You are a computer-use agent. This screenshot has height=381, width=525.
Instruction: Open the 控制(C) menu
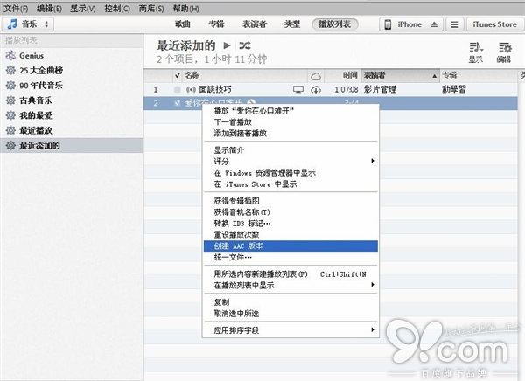[117, 9]
